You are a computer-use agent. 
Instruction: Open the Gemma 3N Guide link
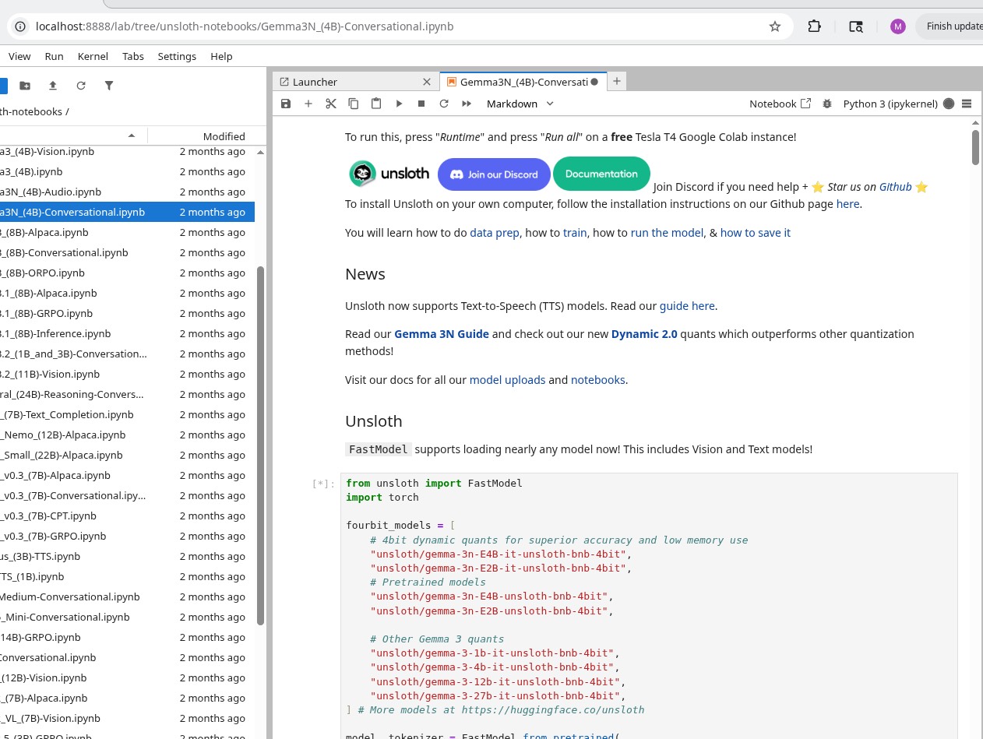tap(442, 334)
